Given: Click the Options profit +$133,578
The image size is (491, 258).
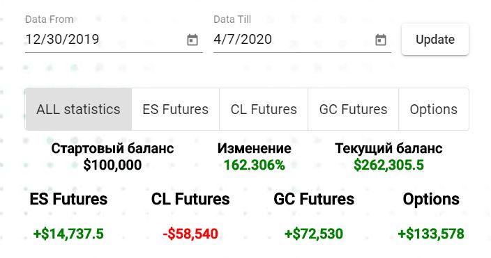Looking at the screenshot, I should [431, 234].
